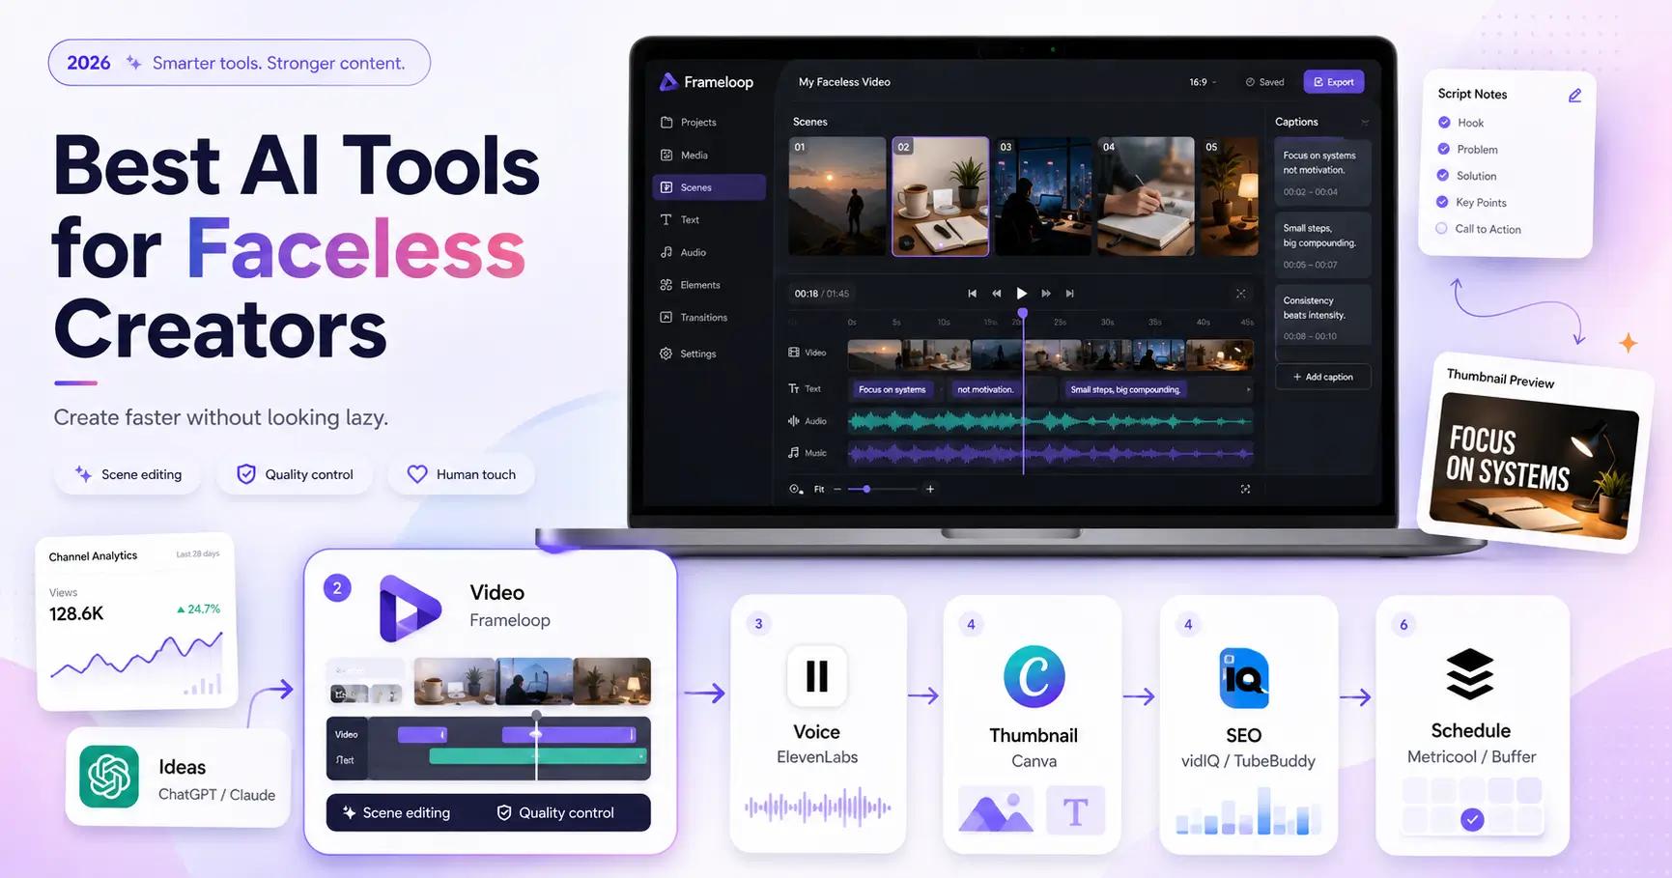The image size is (1672, 878).
Task: Zoom in timeline with the plus icon
Action: click(930, 490)
